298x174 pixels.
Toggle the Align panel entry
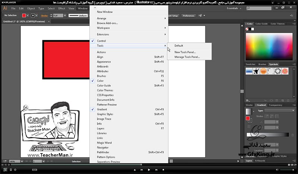[129, 57]
